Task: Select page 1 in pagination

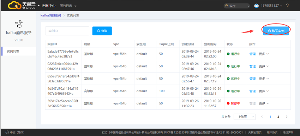Action: (x=271, y=117)
